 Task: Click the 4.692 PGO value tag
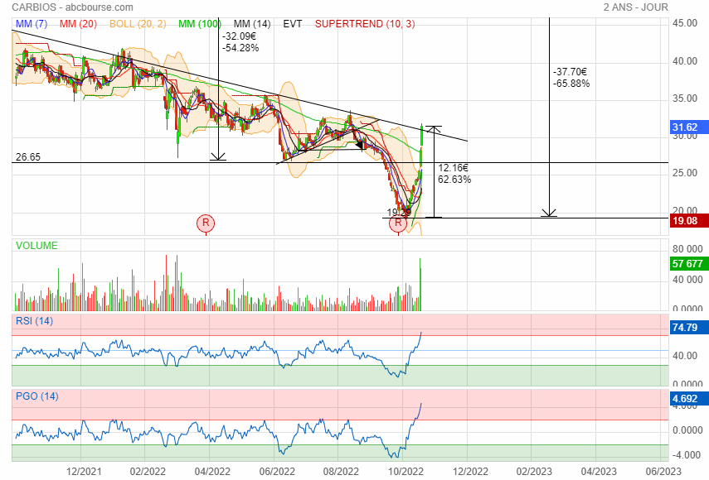pyautogui.click(x=689, y=399)
